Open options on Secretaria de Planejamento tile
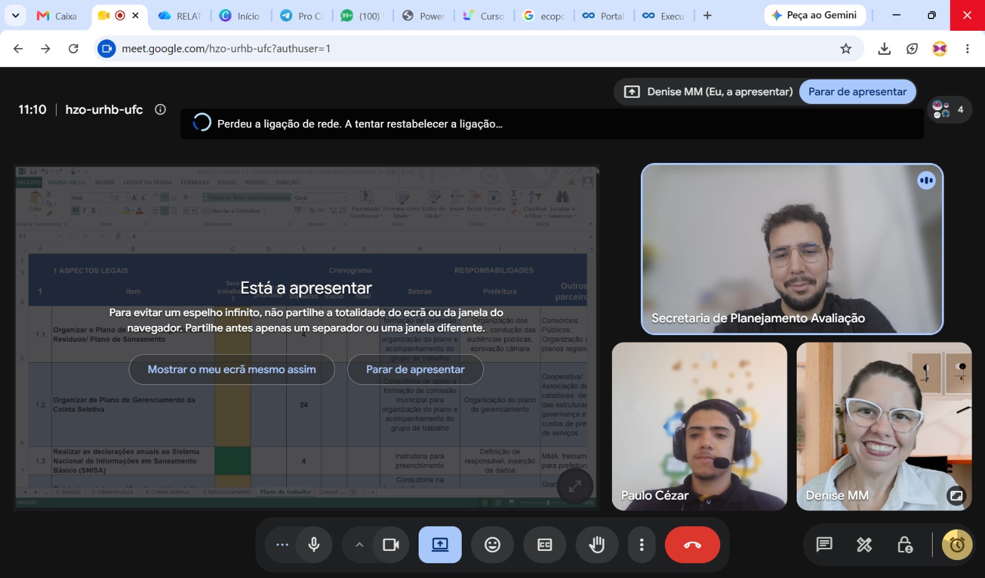 tap(927, 180)
